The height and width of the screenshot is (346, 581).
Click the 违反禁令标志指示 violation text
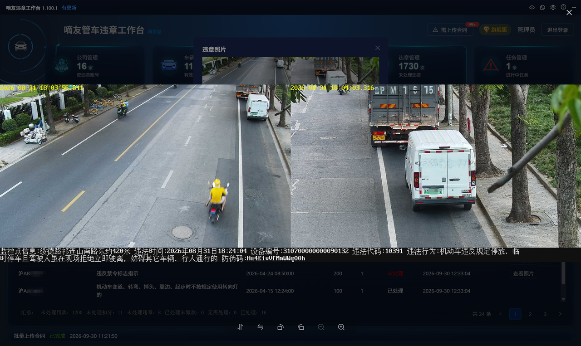[117, 273]
